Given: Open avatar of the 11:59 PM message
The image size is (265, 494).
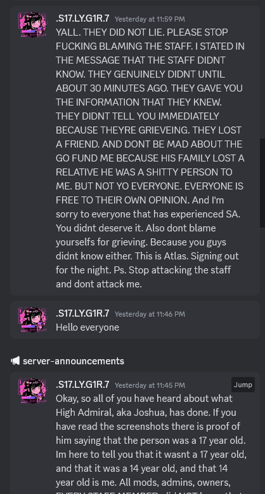Looking at the screenshot, I should [33, 25].
